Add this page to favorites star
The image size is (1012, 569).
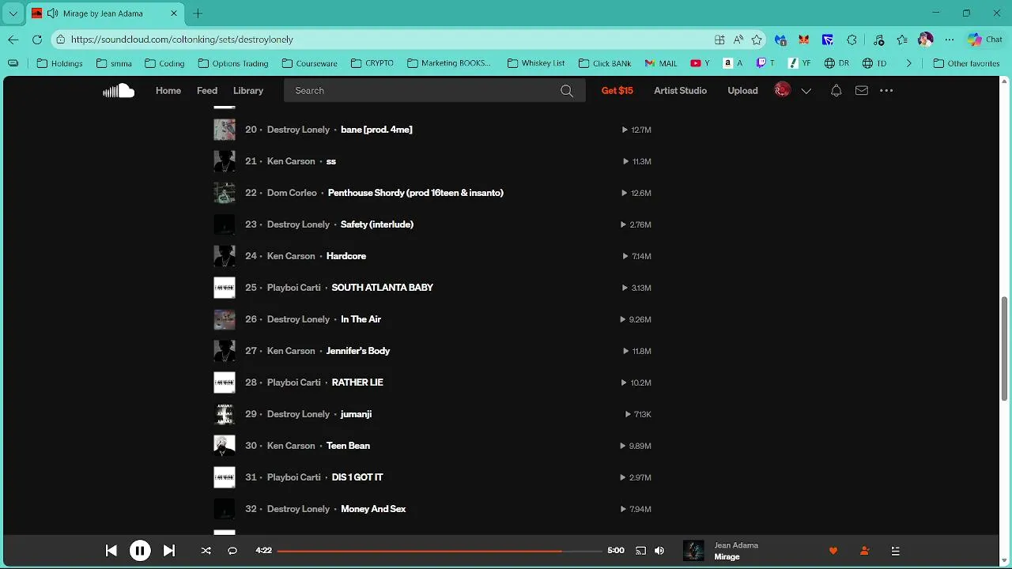[x=757, y=40]
